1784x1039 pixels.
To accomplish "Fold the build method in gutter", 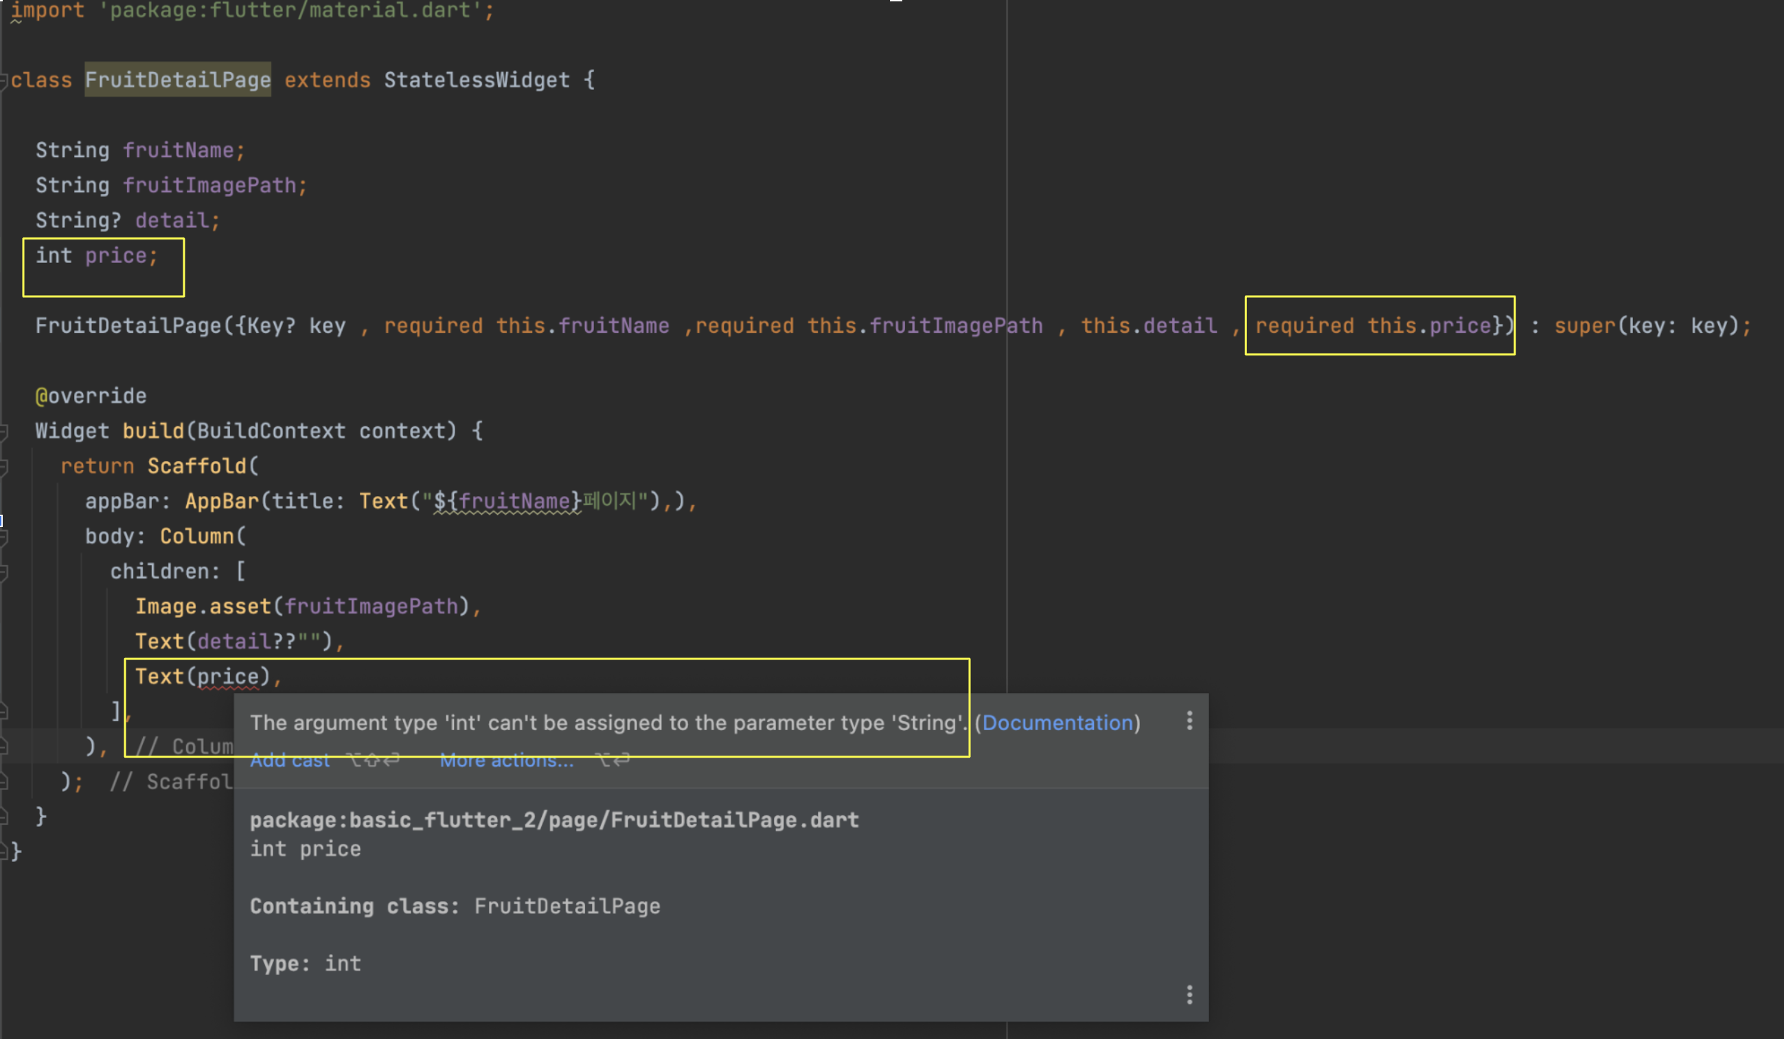I will pos(3,432).
